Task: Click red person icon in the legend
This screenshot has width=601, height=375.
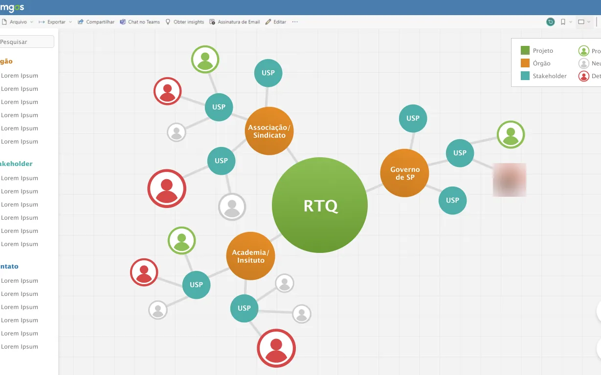Action: (x=583, y=76)
